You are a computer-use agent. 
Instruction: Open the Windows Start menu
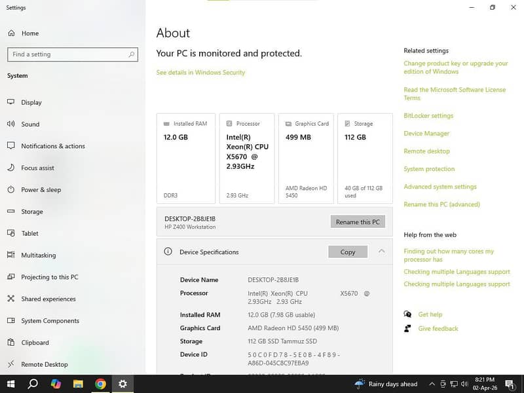point(10,384)
